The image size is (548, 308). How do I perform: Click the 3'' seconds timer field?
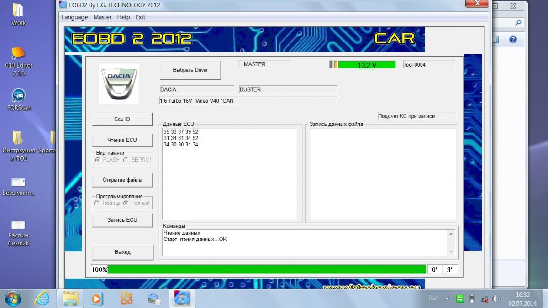450,270
